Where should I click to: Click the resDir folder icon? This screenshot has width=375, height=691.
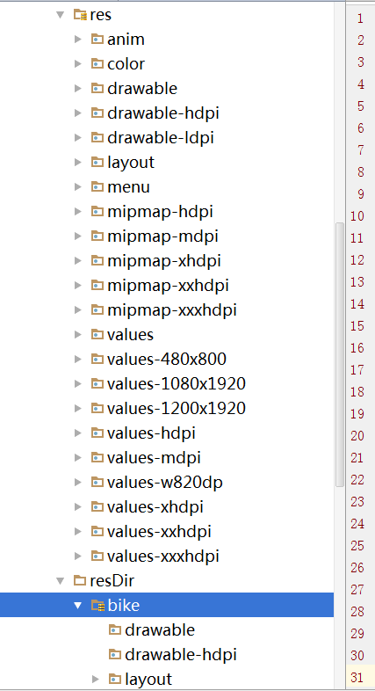[80, 580]
